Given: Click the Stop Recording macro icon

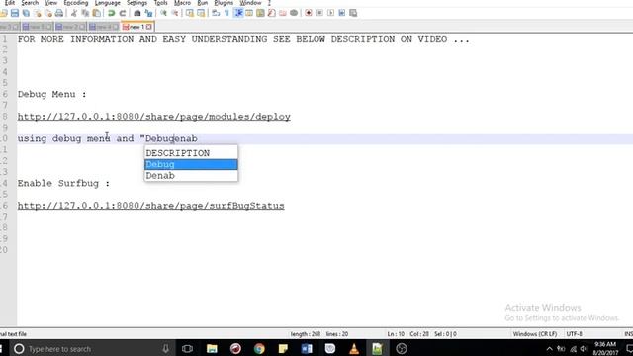Looking at the screenshot, I should pos(319,13).
